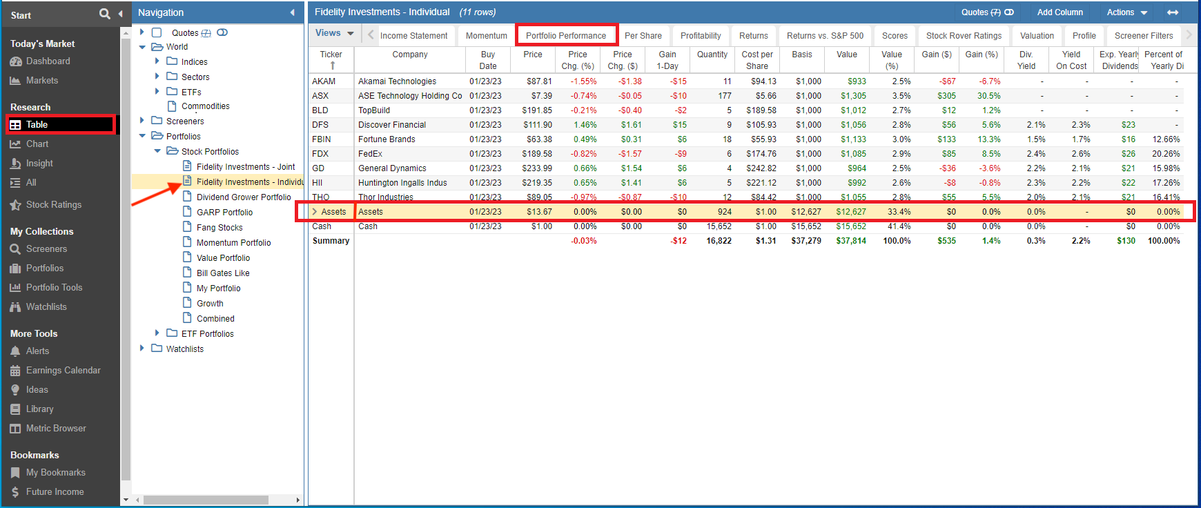Open Valuation tab
The width and height of the screenshot is (1201, 508).
(x=1037, y=36)
